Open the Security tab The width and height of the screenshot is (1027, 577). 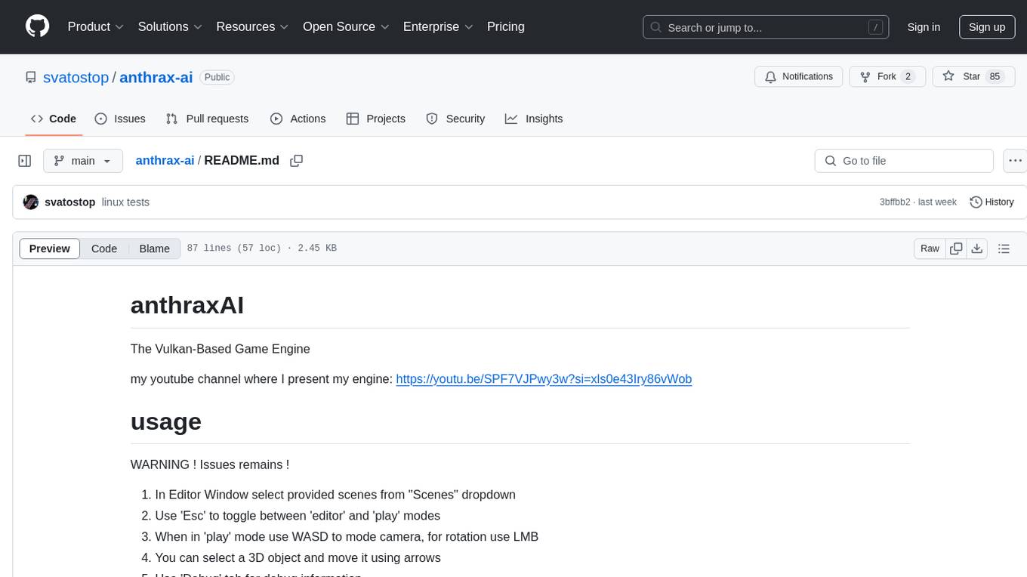pos(455,119)
